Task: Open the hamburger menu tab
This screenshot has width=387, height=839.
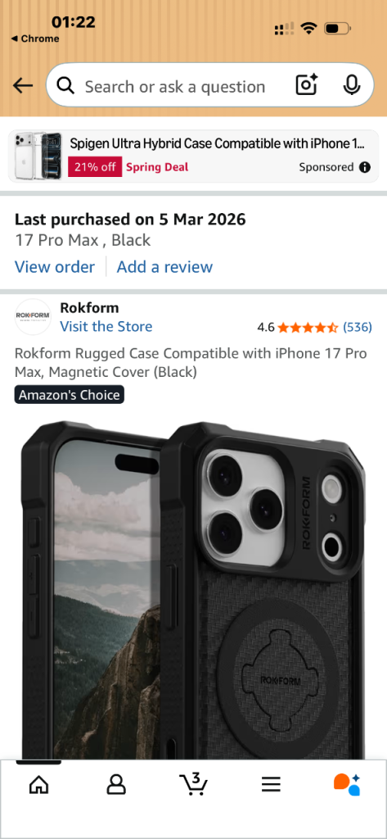Action: point(271,785)
